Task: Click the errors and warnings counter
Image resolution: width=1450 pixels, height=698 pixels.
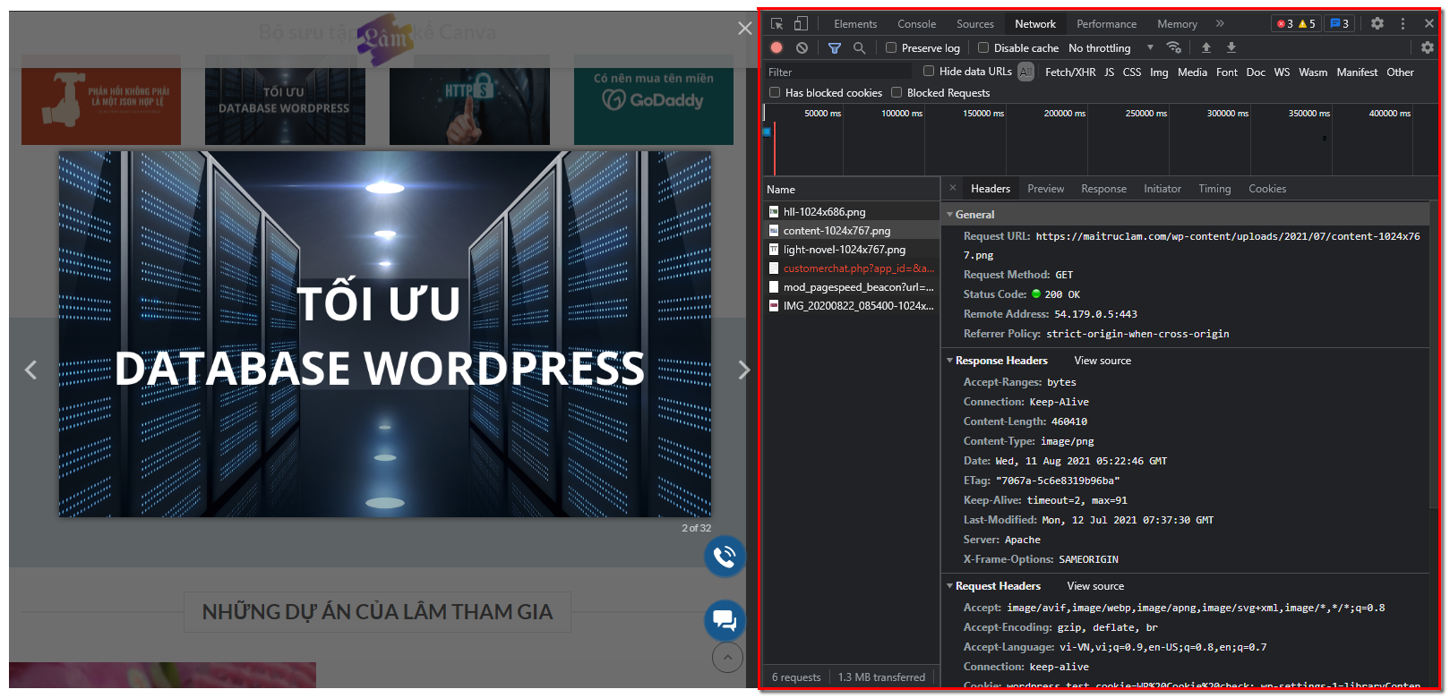Action: click(1296, 24)
